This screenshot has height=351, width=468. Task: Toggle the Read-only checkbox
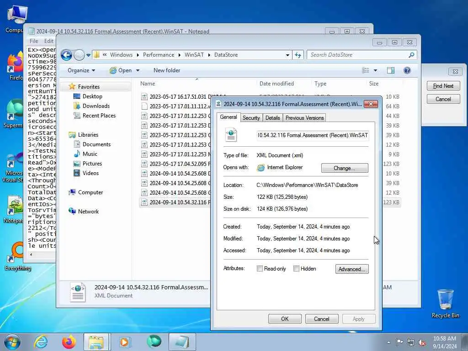[260, 269]
